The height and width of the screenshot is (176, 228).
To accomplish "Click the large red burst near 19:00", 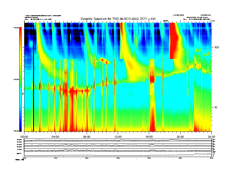I will [x=174, y=41].
